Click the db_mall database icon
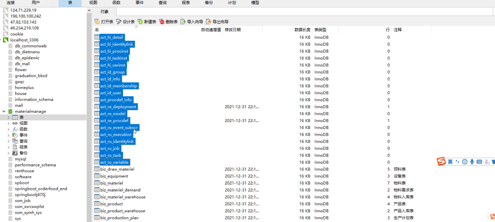 10,64
